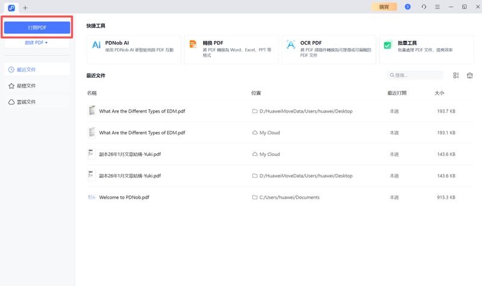Image resolution: width=482 pixels, height=286 pixels.
Task: Click the 購買 purchase button
Action: click(384, 7)
